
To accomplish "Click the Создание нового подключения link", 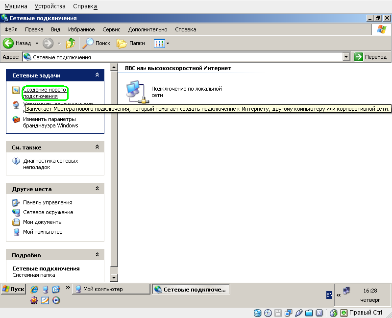I will pyautogui.click(x=45, y=93).
